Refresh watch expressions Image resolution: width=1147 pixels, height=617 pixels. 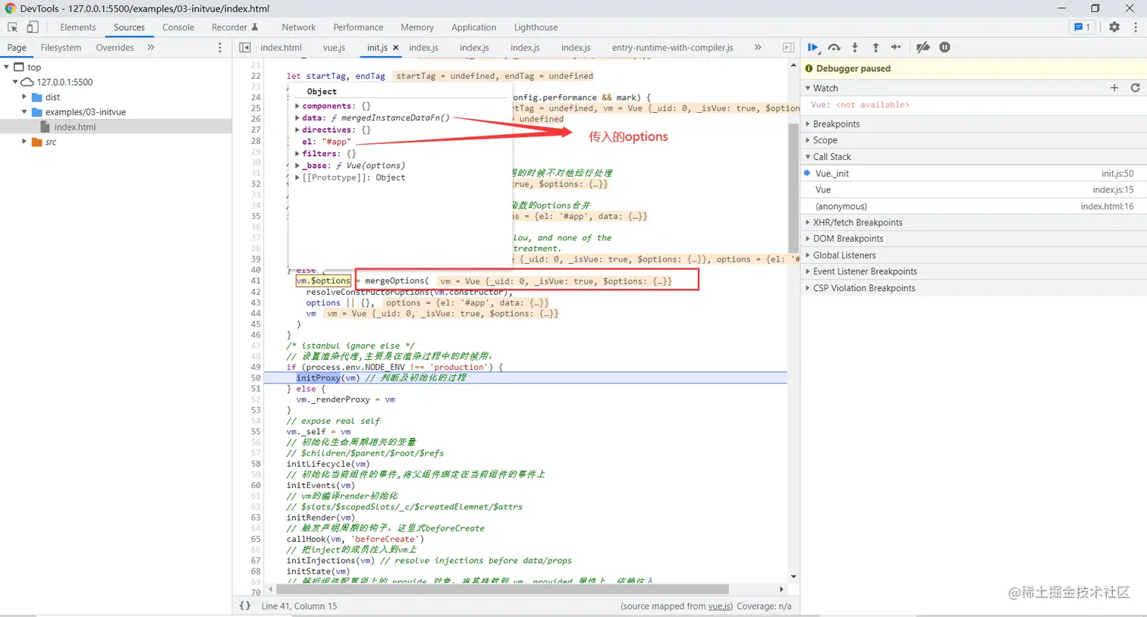pos(1136,88)
